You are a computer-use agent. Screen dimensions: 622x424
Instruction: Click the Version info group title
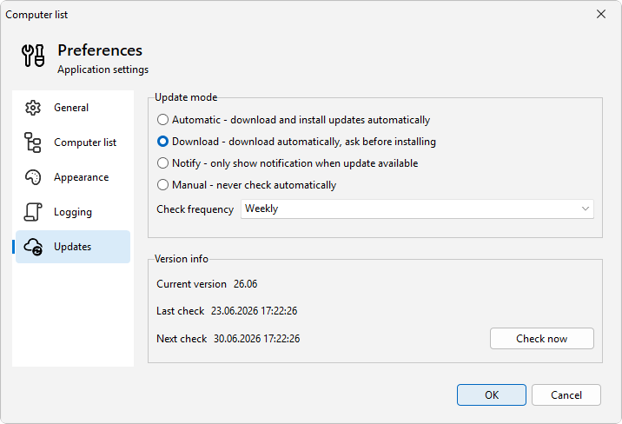click(x=182, y=259)
